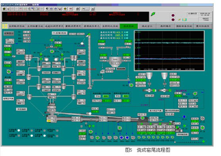This screenshot has width=221, height=156.
Task: Click the upper dark red status lamp
Action: coord(173,15)
